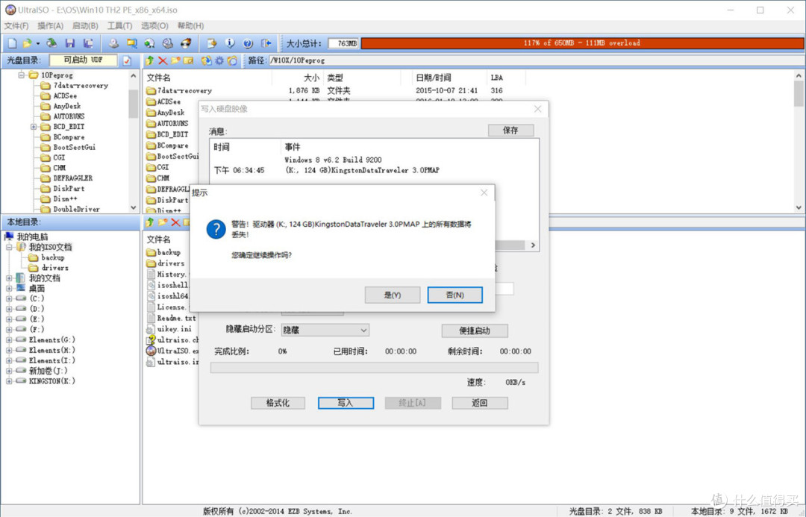
Task: Click the red X delete icon above file list
Action: [x=162, y=61]
